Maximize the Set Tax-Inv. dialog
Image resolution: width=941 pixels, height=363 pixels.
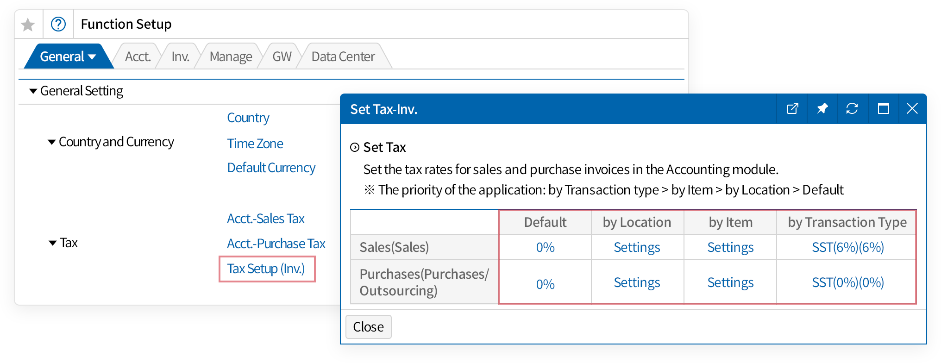click(883, 109)
